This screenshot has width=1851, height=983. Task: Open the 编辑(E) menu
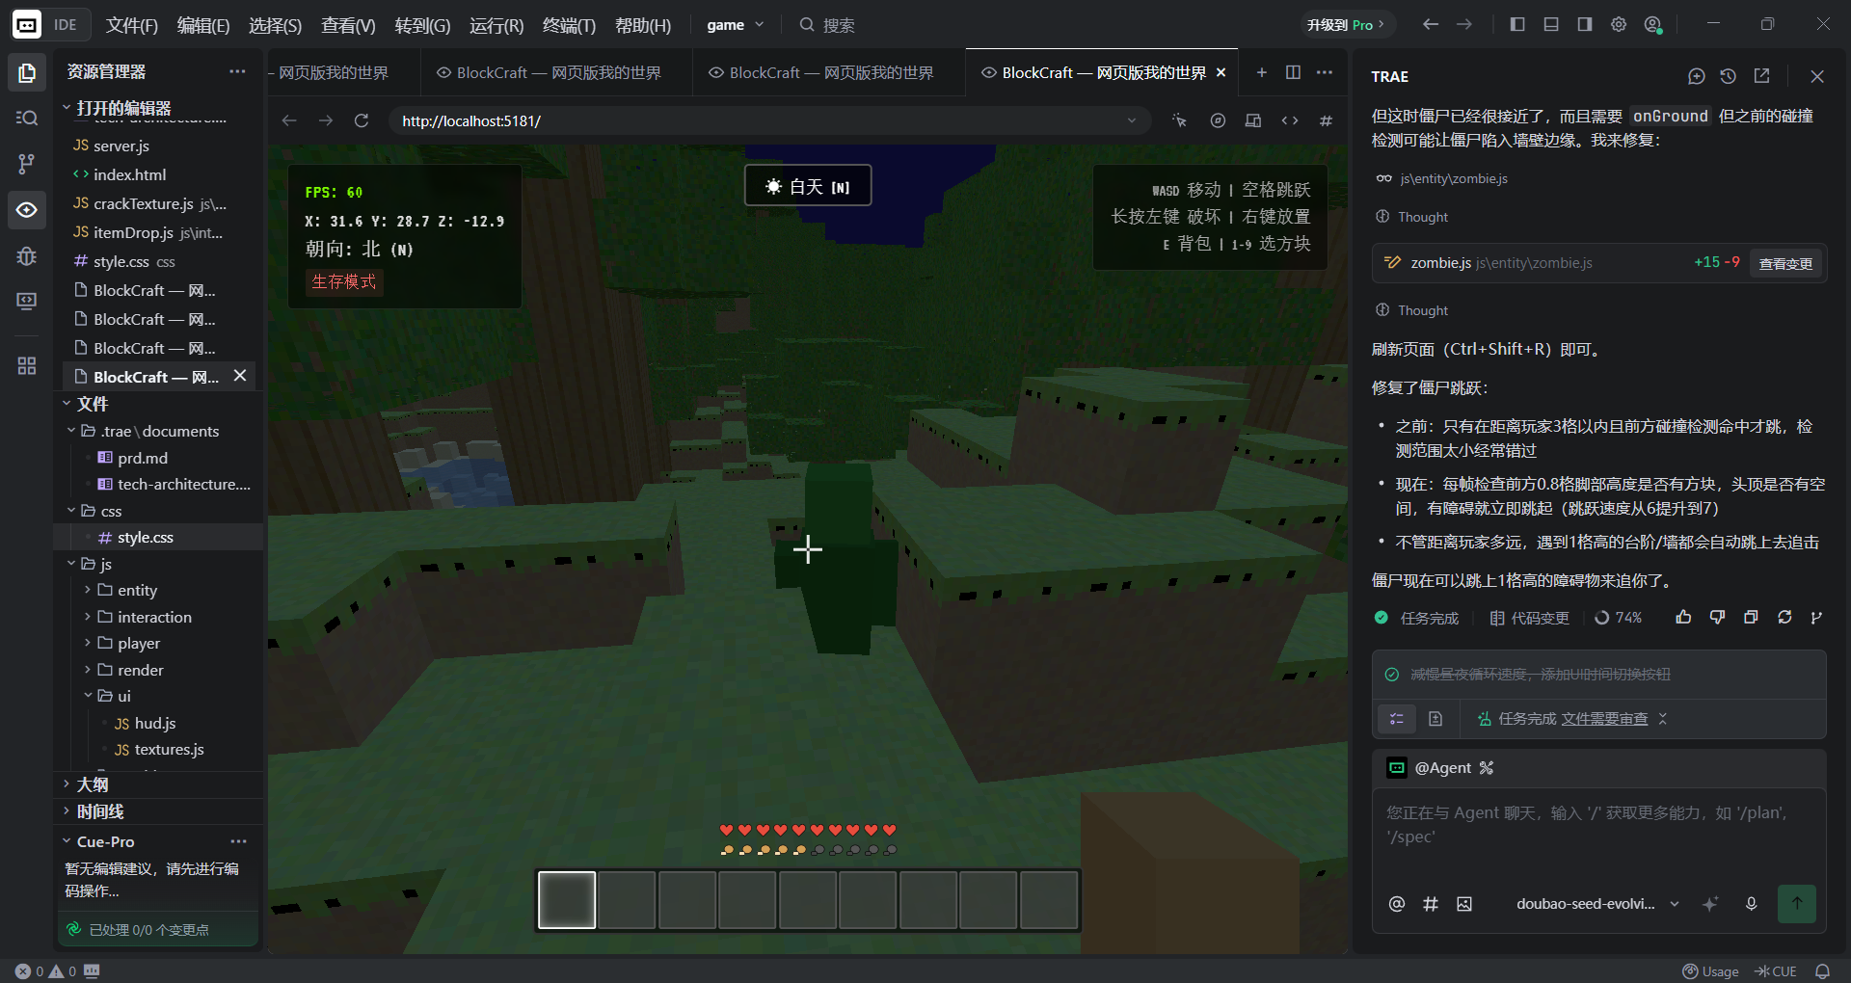click(203, 26)
